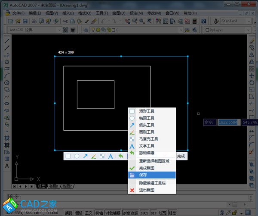
Task: Switch to the 布局1 layout tab
Action: (54, 186)
